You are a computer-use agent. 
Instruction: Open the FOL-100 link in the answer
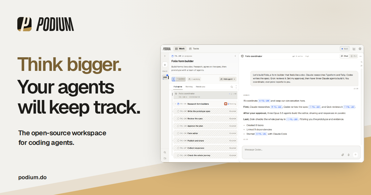pyautogui.click(x=264, y=101)
